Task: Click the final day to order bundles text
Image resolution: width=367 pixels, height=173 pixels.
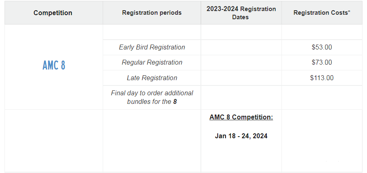Action: coord(152,97)
